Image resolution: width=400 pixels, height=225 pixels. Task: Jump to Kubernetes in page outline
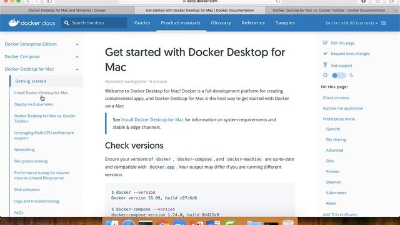(x=336, y=193)
